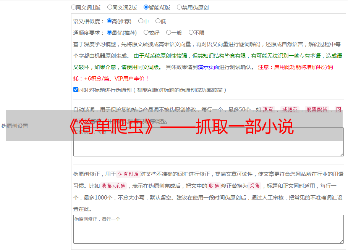Viewport: 348px width, 251px height.
Task: Toggle 同时对标题进行伪原创 checkbox
Action: tap(76, 90)
